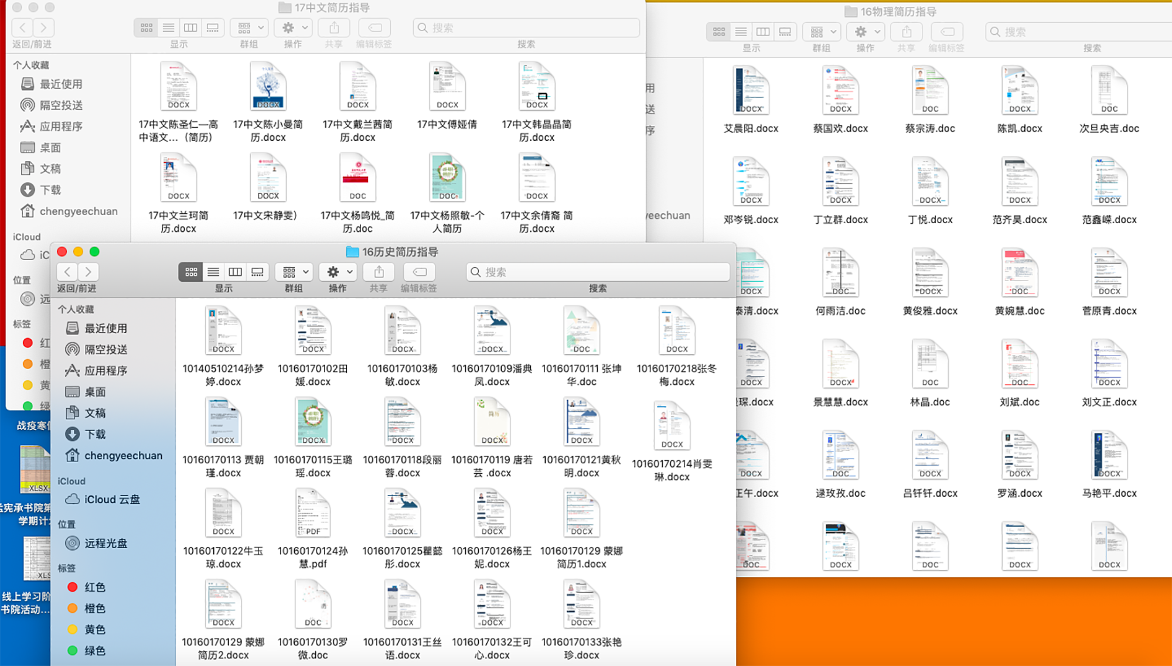Switch to list view in 16历史简历指导 window
This screenshot has height=666, width=1172.
[x=213, y=272]
